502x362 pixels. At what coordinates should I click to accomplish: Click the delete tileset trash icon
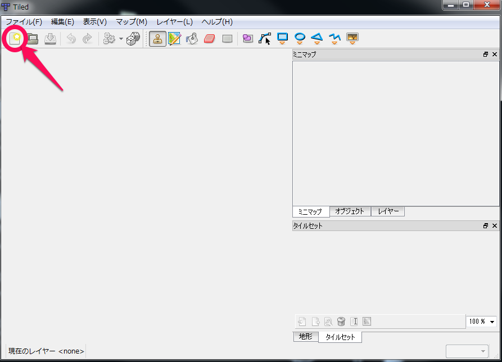coord(341,321)
